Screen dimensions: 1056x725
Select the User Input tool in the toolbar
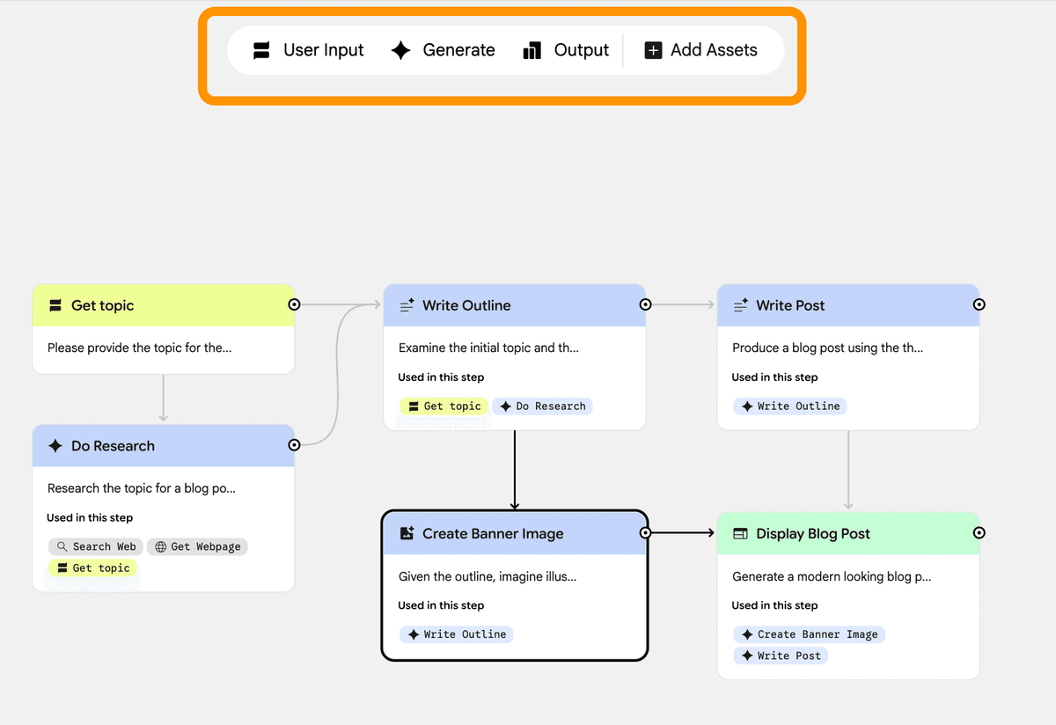(308, 50)
